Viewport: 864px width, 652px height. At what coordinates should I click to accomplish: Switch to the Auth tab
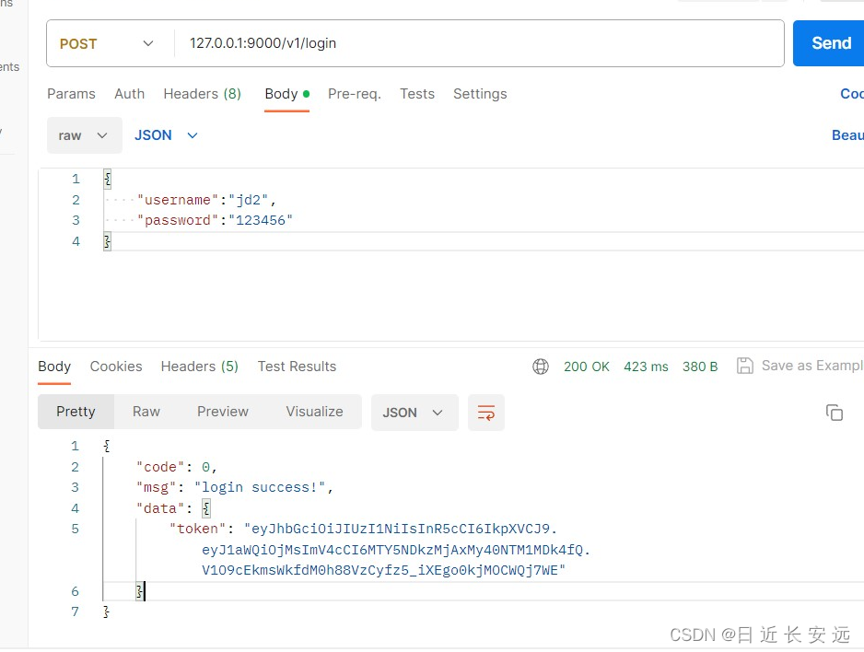(130, 94)
